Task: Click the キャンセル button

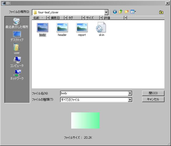Action: 153,99
